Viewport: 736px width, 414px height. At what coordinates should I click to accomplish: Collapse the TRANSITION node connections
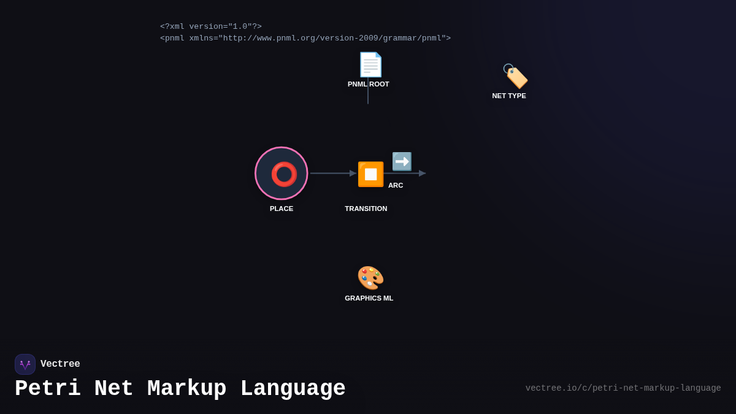click(x=370, y=174)
